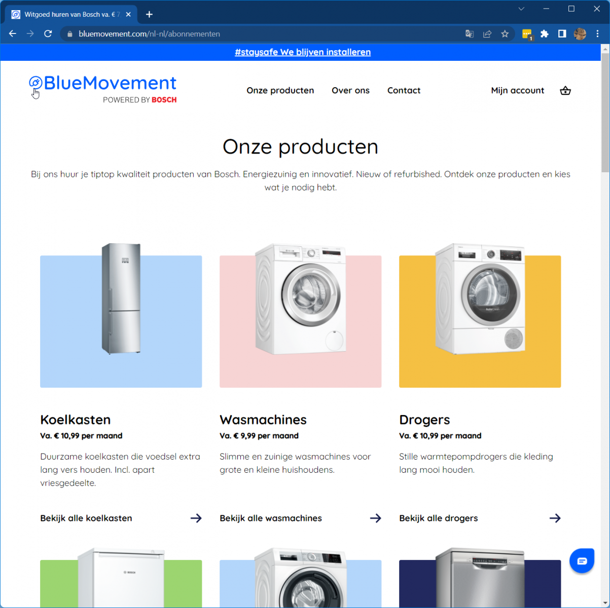Click the BlueMovement logo
The height and width of the screenshot is (608, 610).
tap(103, 89)
